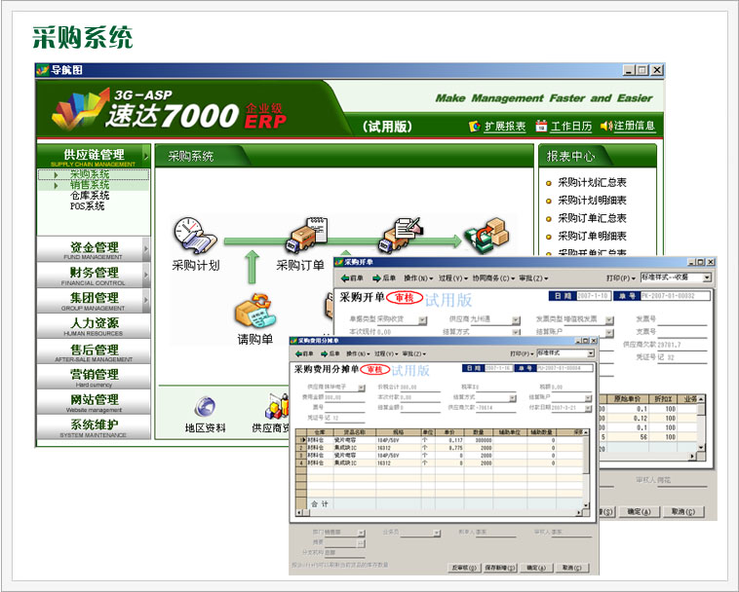Image resolution: width=739 pixels, height=592 pixels.
Task: Click 取消(C) button in 采购开单 window
Action: tap(682, 511)
